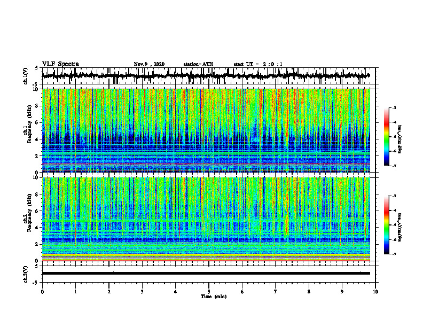Click inside the ch.2 spectrogram plot
The image size is (423, 327).
click(206, 219)
